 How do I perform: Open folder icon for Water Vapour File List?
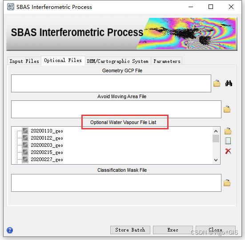(x=228, y=131)
